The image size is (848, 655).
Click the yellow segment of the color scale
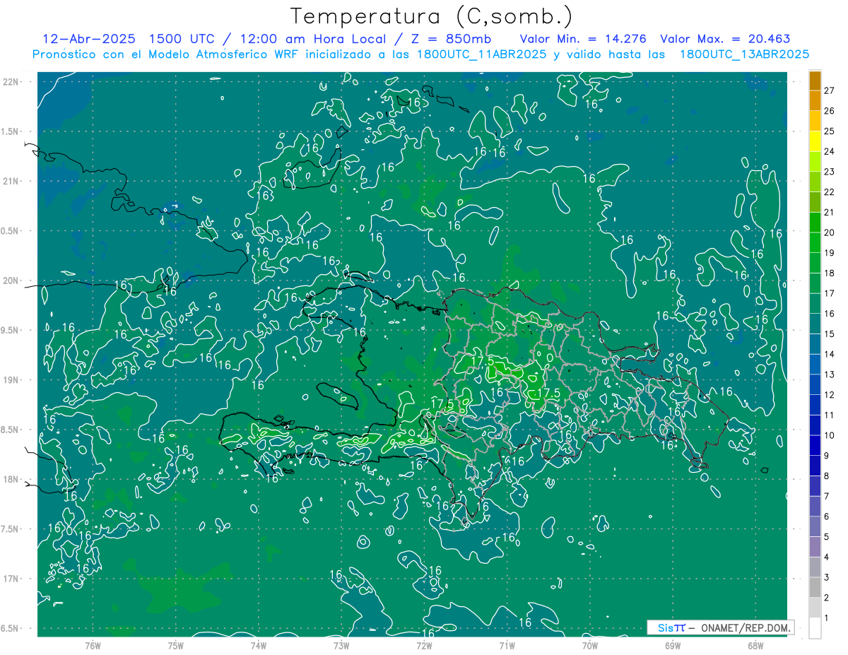pos(815,141)
